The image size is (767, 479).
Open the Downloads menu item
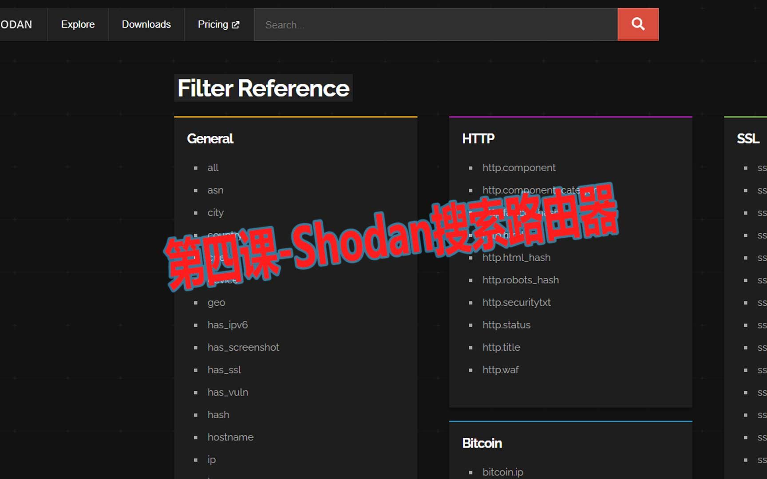point(146,24)
